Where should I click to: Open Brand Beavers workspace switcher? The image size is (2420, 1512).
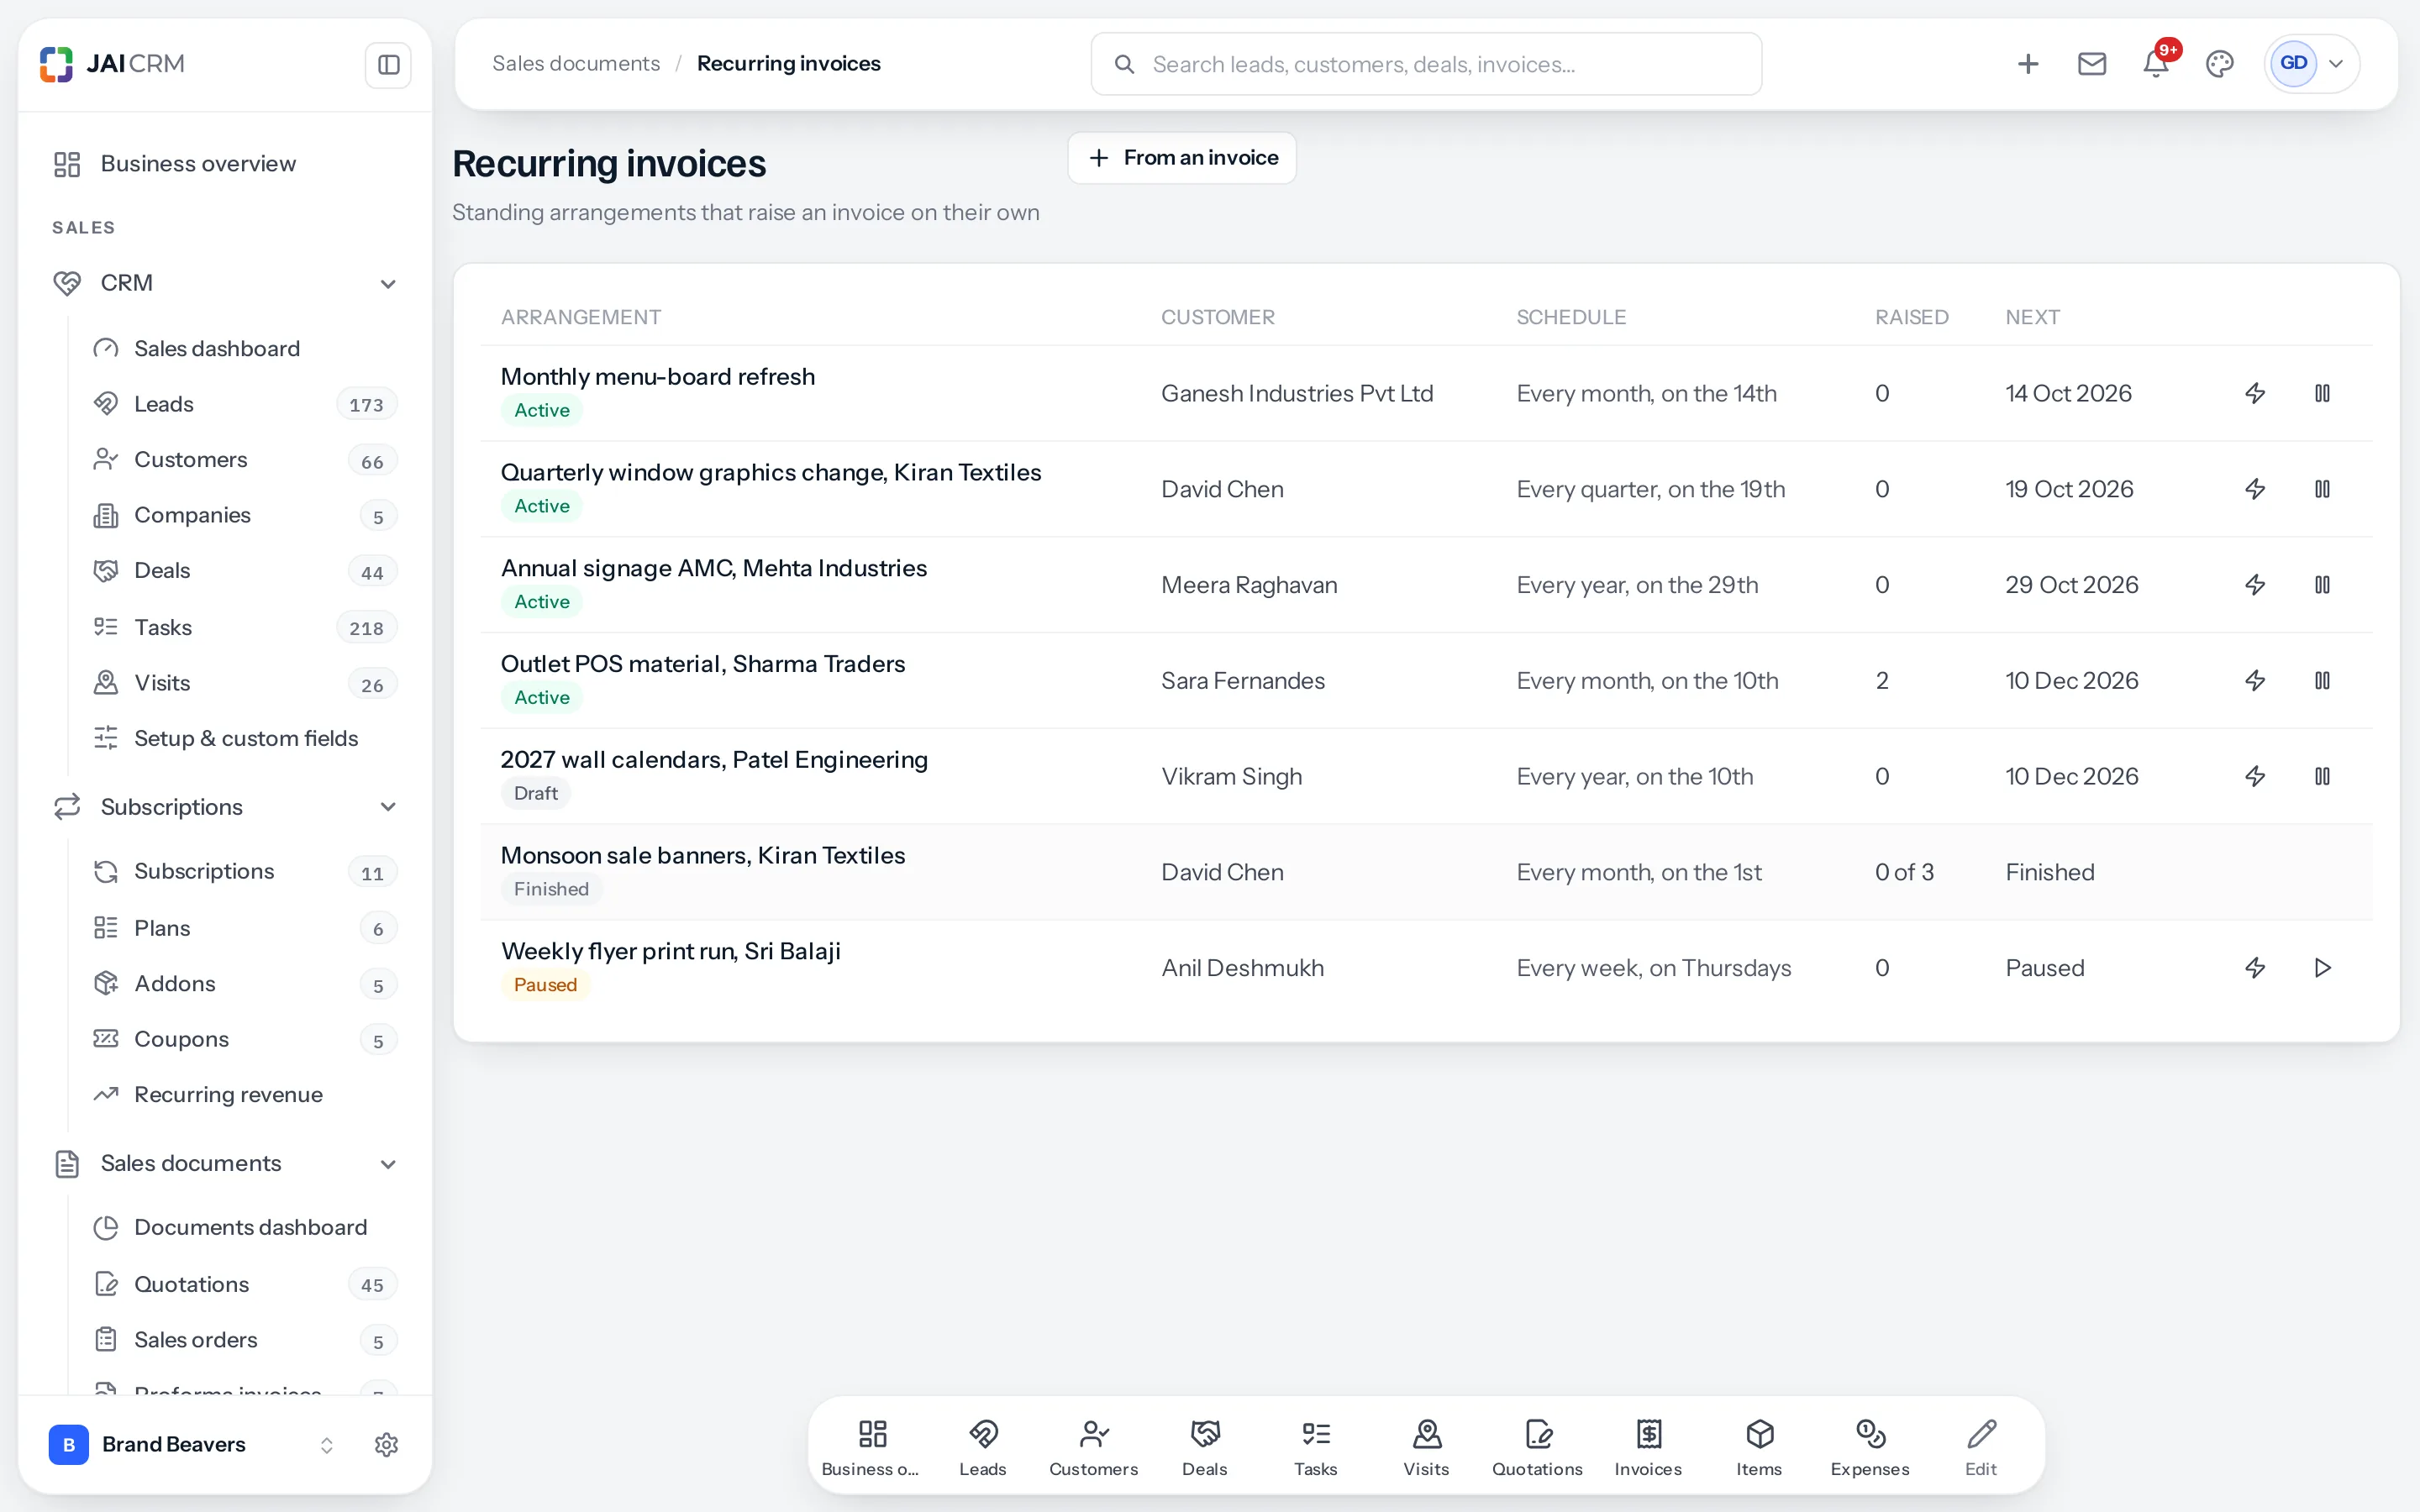pyautogui.click(x=192, y=1444)
